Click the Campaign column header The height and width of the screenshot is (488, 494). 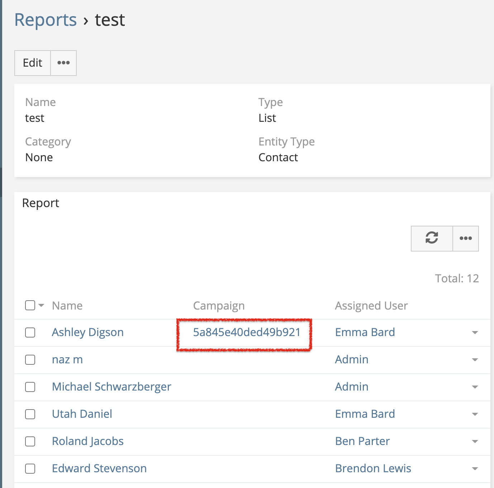tap(219, 306)
